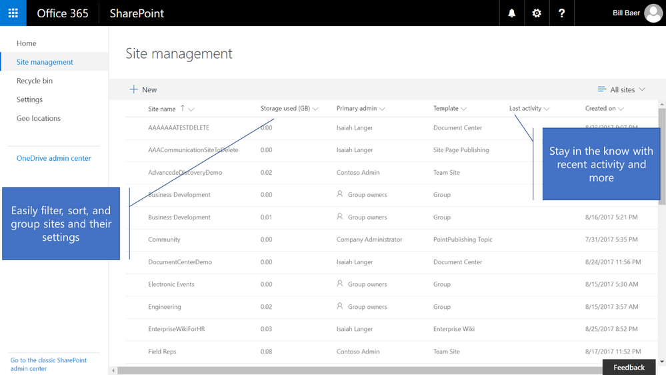
Task: Select the Engineering site
Action: coord(165,306)
